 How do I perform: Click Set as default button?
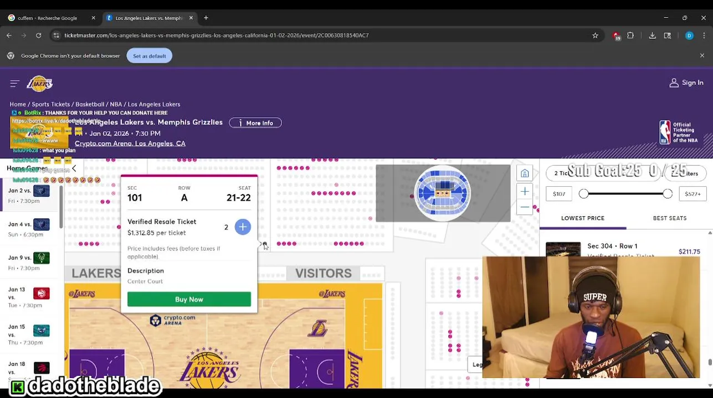click(x=149, y=56)
